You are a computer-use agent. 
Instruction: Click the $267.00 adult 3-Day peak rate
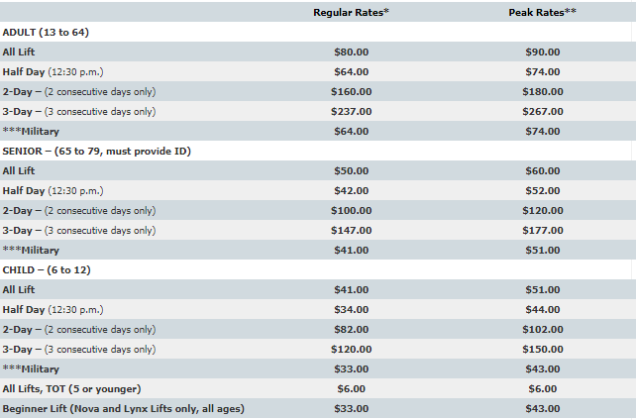(x=542, y=111)
